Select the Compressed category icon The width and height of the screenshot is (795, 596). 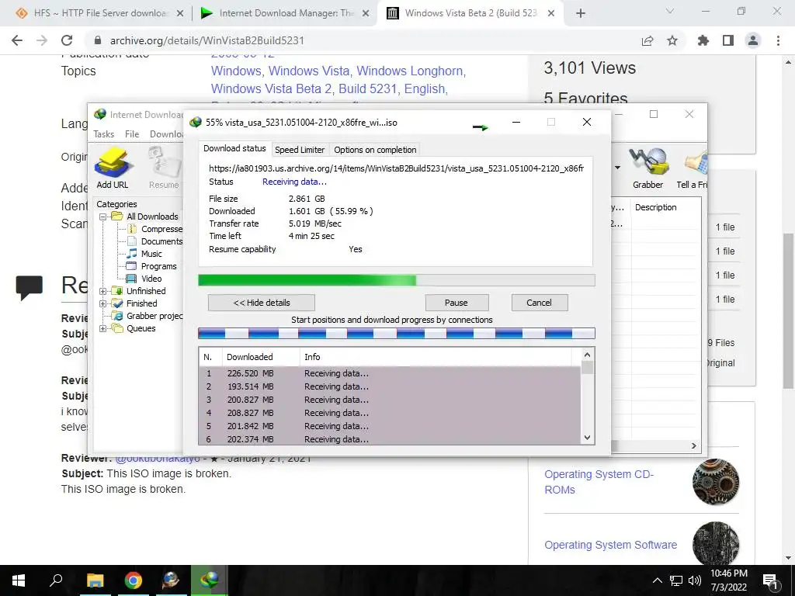132,229
